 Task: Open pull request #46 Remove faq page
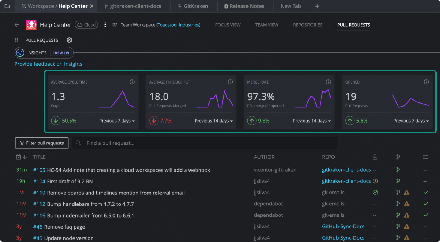point(59,227)
